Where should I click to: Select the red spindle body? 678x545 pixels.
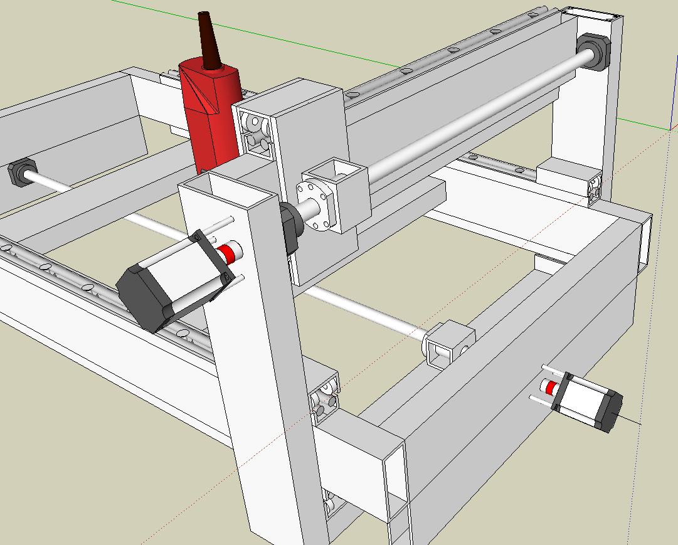click(x=211, y=115)
